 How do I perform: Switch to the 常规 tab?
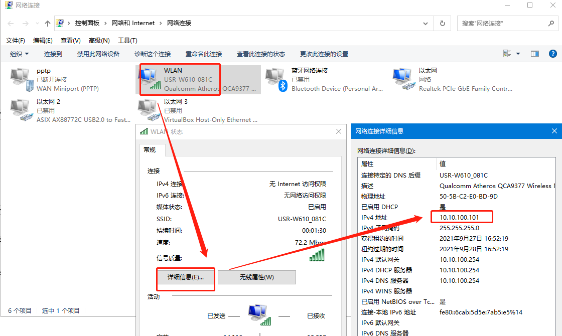(x=150, y=149)
